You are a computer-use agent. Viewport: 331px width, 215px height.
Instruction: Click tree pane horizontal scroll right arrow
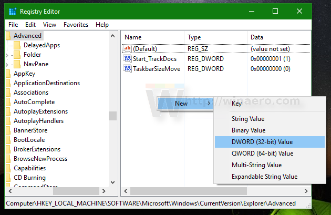point(104,191)
